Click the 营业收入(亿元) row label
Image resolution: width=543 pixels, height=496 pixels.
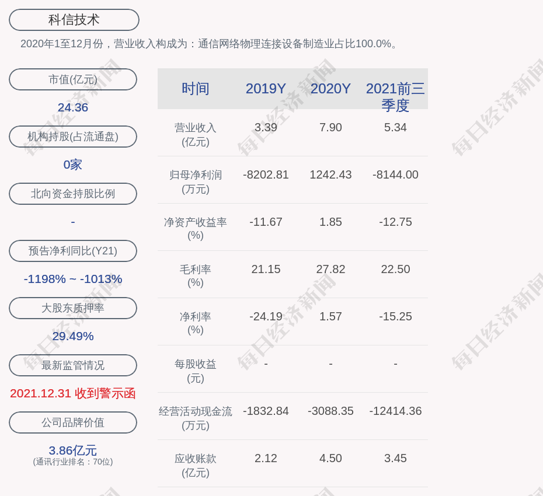click(x=196, y=135)
